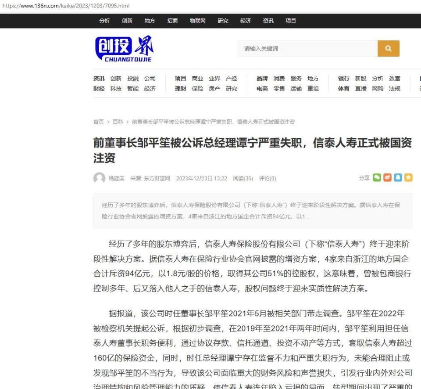The width and height of the screenshot is (421, 389).
Task: Select 资讯 in the black navigation bar
Action: (268, 21)
